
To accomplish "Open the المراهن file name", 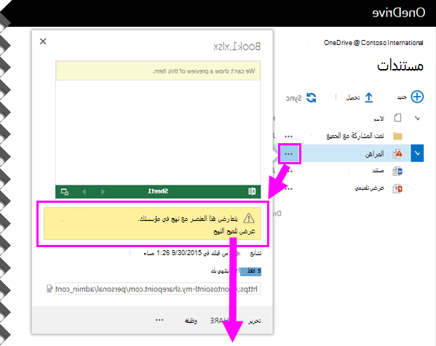I will (375, 153).
